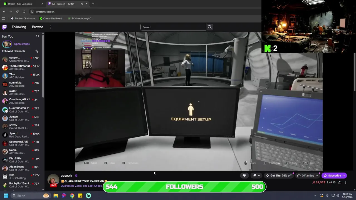Image resolution: width=356 pixels, height=200 pixels.
Task: Toggle the notification bell for caseoh_
Action: click(x=254, y=176)
